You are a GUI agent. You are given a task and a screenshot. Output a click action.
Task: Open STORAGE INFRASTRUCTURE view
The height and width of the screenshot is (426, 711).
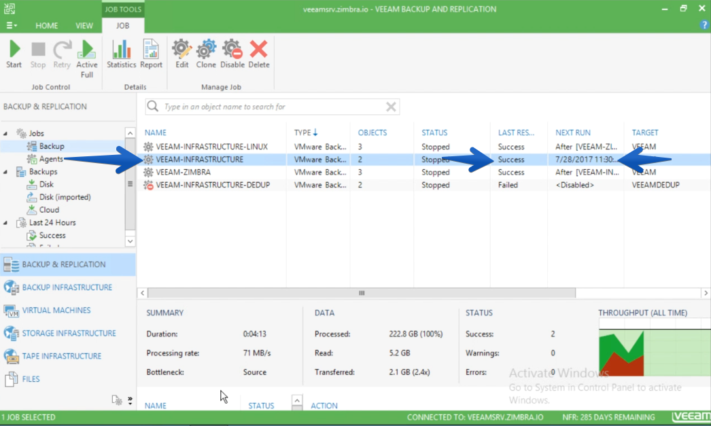pos(67,333)
